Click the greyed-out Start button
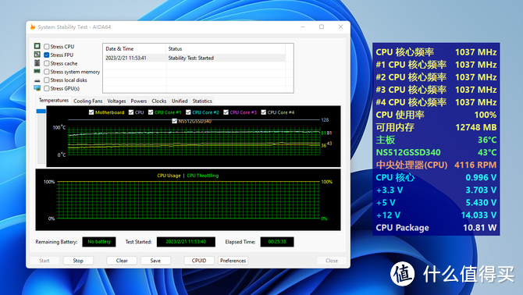The height and width of the screenshot is (295, 523). (44, 261)
